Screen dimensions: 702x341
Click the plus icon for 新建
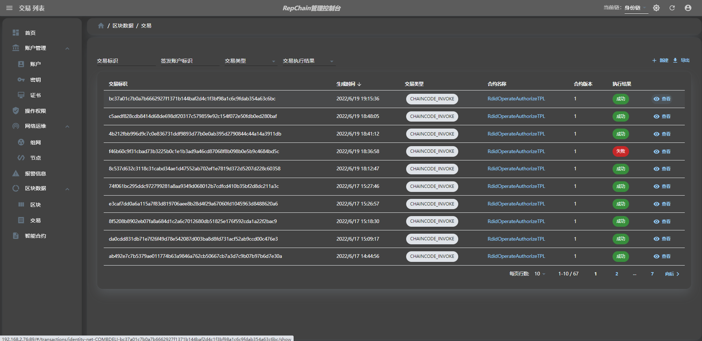654,60
